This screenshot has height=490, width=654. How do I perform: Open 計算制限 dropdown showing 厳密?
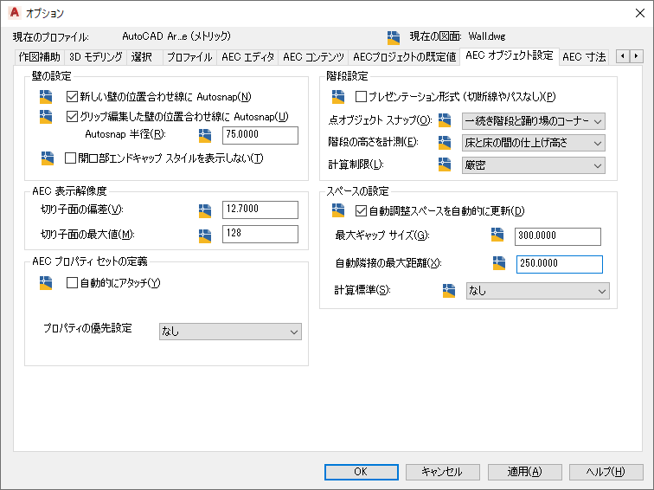(534, 165)
